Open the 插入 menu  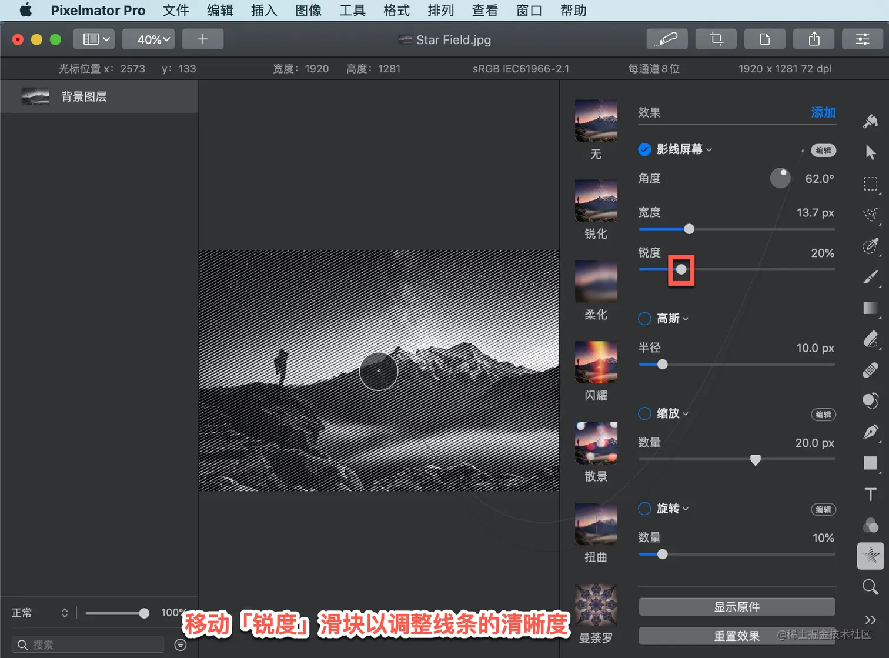[x=264, y=10]
